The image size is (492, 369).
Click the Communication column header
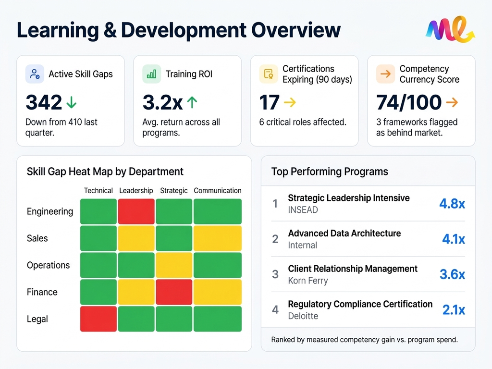click(x=217, y=191)
